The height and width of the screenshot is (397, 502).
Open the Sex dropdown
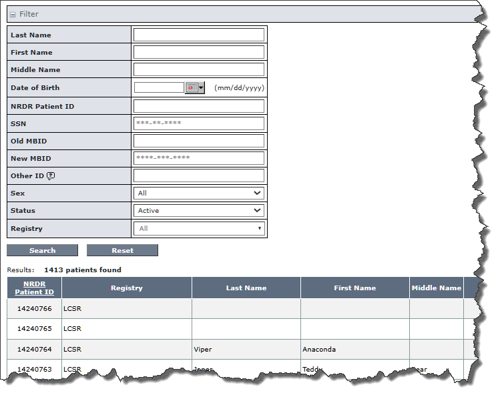(x=199, y=193)
